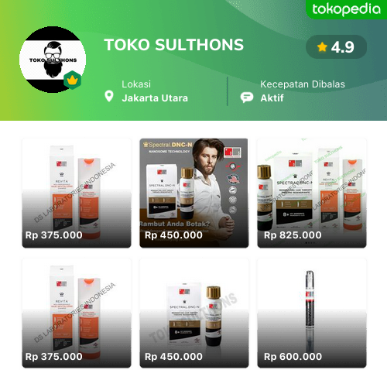The width and height of the screenshot is (387, 387).
Task: Click the gold crown power merchant badge
Action: (73, 80)
